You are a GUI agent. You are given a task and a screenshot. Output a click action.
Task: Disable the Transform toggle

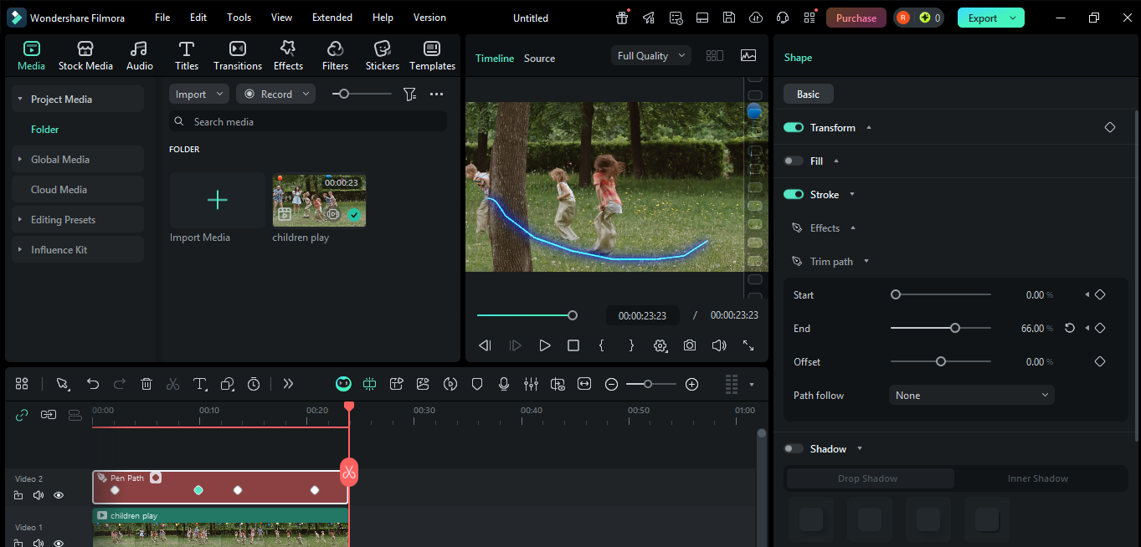click(x=793, y=128)
